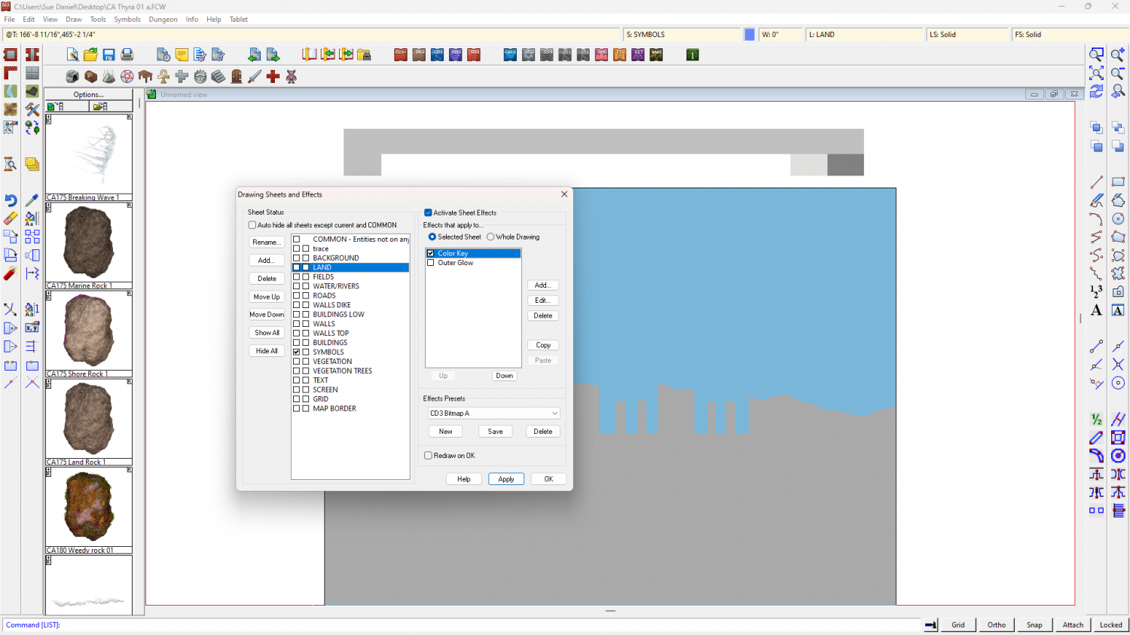Click the preset Save button
This screenshot has width=1130, height=635.
495,432
